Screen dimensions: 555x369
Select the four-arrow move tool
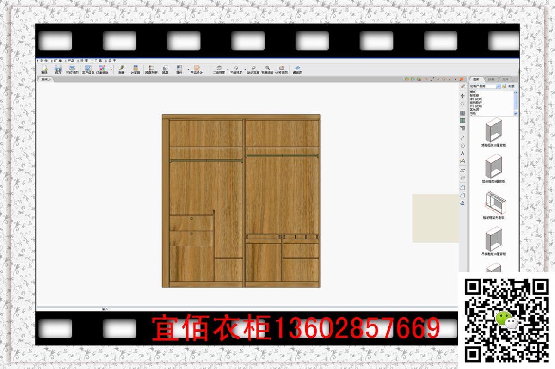tap(462, 96)
